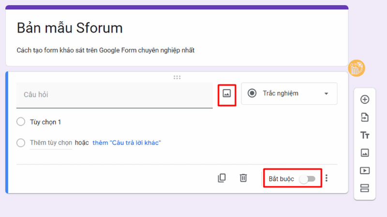Click radio button beside Thêm tùy chọn
387x217 pixels.
coord(21,143)
